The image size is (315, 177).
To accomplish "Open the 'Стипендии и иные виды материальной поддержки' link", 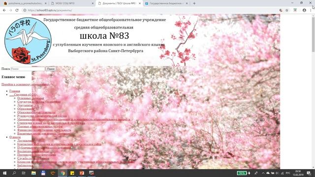I will [51, 123].
